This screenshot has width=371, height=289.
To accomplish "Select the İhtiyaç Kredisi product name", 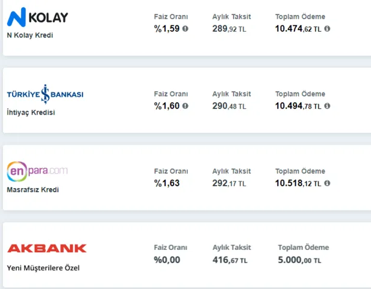I will [x=31, y=112].
